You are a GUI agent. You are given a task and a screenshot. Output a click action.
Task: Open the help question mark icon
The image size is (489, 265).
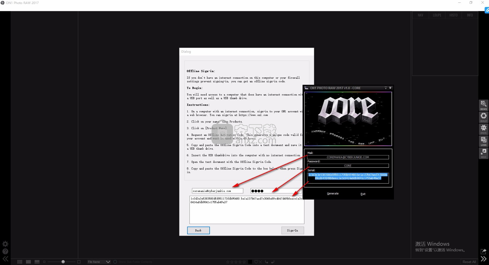coord(5,251)
